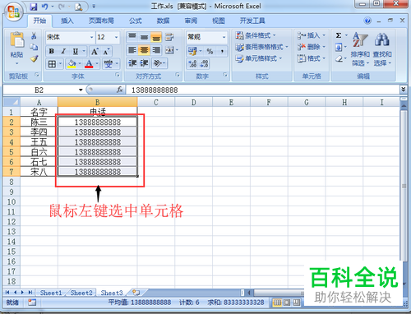The image size is (411, 314).
Task: Click AutoSum sigma icon
Action: (x=339, y=35)
